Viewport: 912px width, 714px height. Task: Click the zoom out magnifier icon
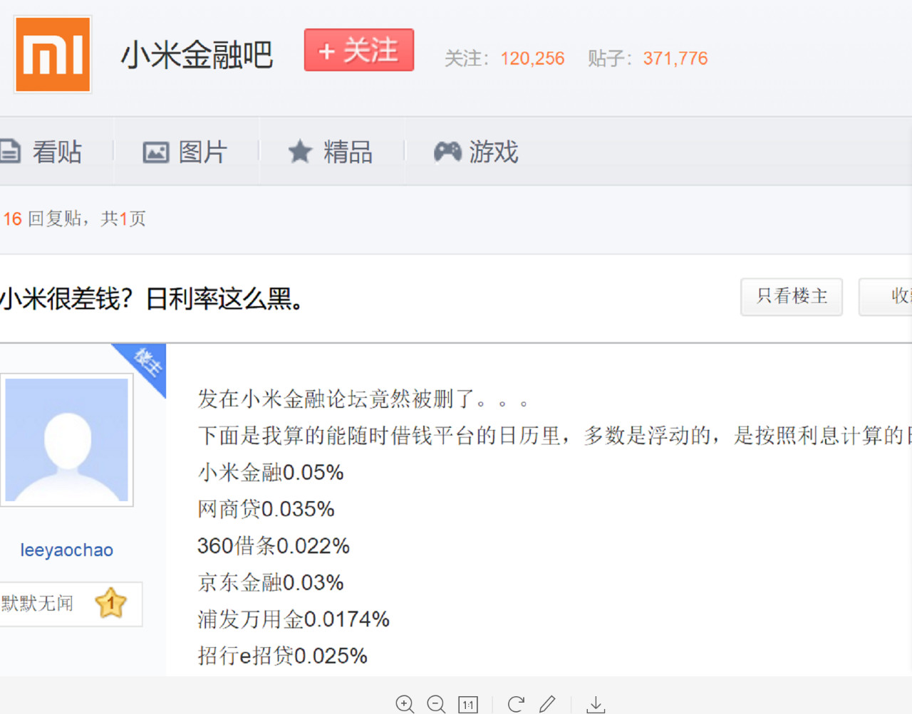point(436,704)
